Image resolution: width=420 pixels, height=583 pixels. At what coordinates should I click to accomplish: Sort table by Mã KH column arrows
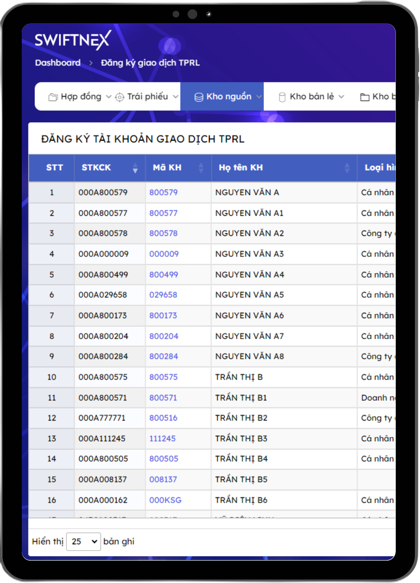pos(201,168)
